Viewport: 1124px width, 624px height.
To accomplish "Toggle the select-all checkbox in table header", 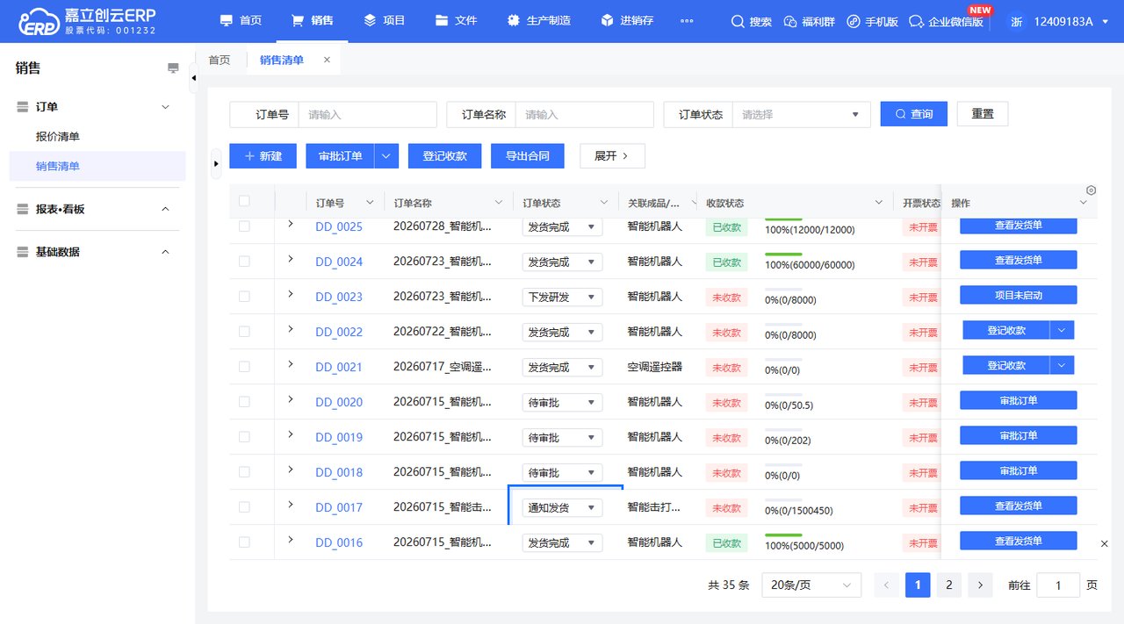I will click(x=244, y=202).
